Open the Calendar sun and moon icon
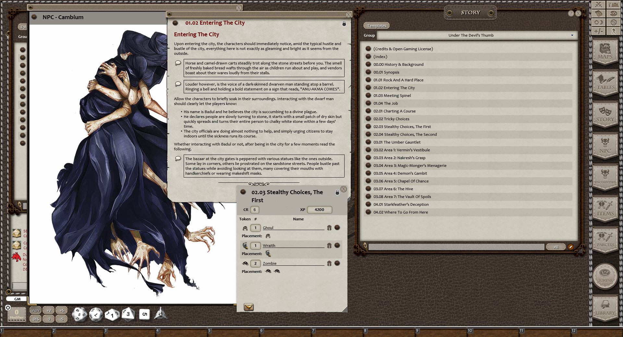Viewport: 623px width, 337px height. point(599,22)
